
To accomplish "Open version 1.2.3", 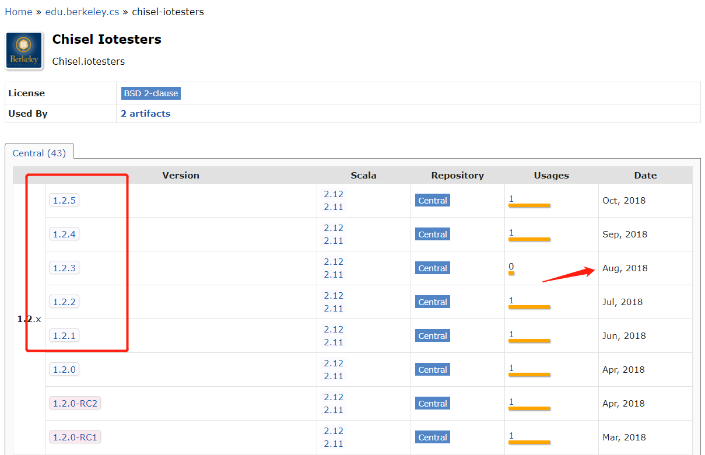I will [64, 268].
